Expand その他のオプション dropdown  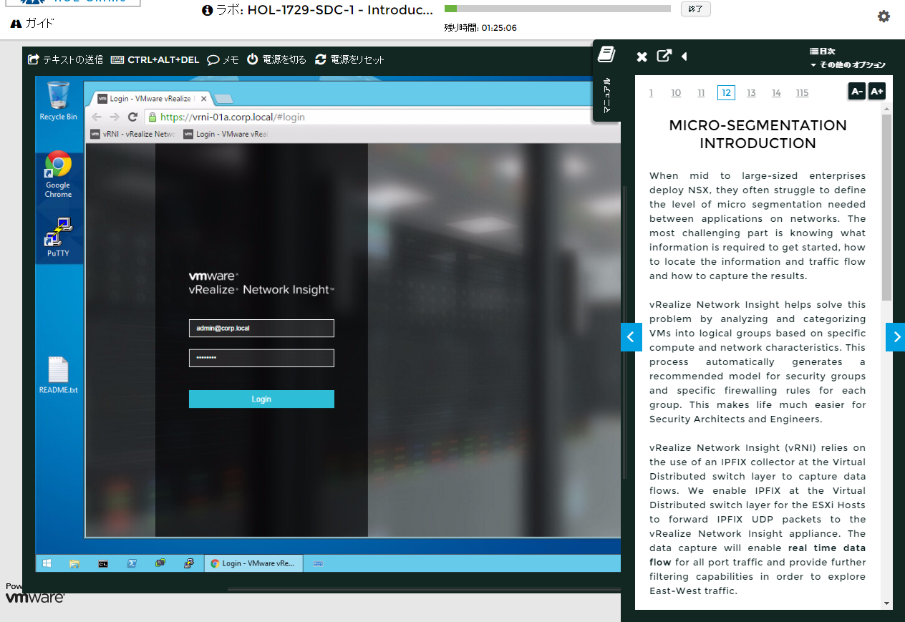pos(848,65)
